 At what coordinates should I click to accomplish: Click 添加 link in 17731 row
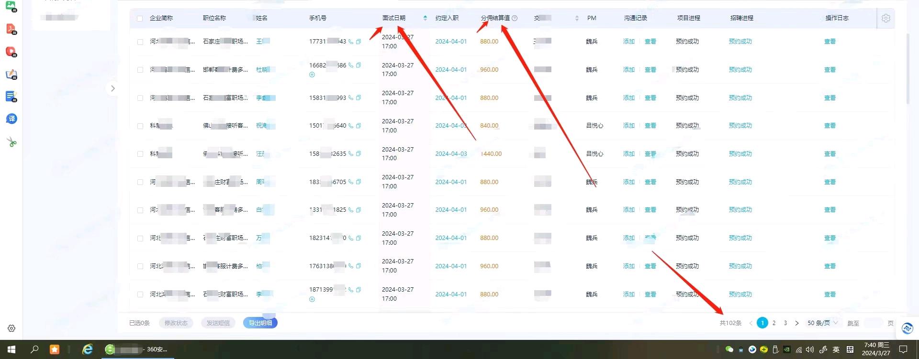tap(629, 42)
